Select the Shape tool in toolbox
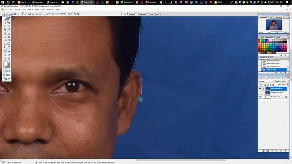Viewport: 292px width, 164px height. click(x=9, y=51)
